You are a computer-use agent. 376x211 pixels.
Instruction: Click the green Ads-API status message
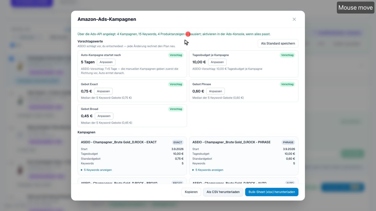pyautogui.click(x=174, y=34)
